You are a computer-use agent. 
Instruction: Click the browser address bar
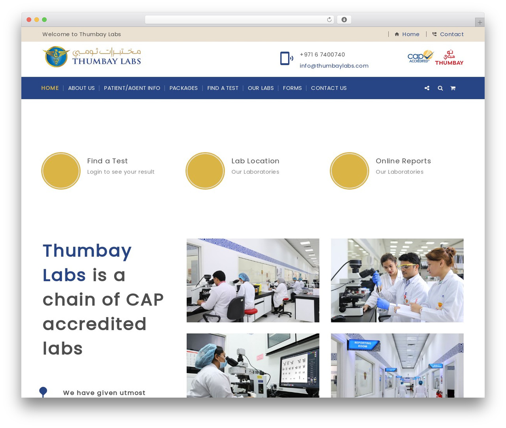240,20
